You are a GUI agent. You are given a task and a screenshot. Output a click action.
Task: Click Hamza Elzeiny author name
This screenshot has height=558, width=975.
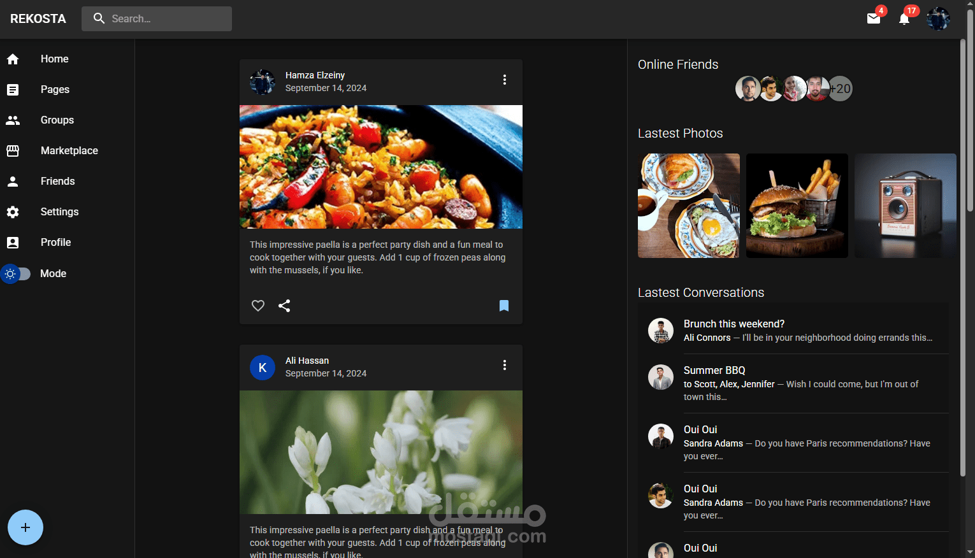(x=315, y=75)
